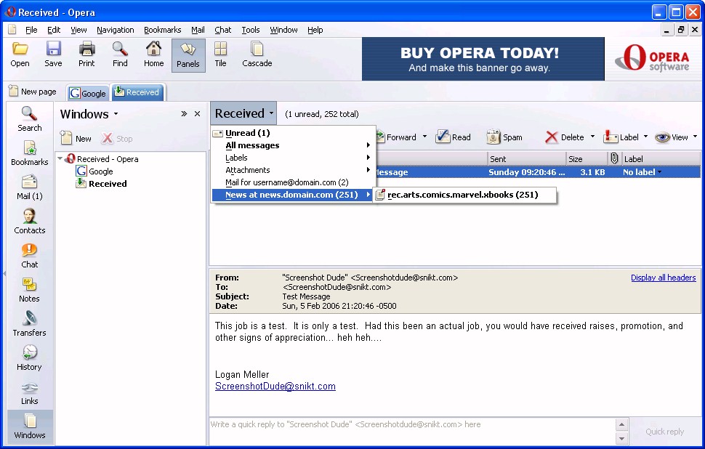Choose rec.arts.comics.marvel.xbooks (251) newsgroup
The image size is (705, 449).
[x=465, y=195]
